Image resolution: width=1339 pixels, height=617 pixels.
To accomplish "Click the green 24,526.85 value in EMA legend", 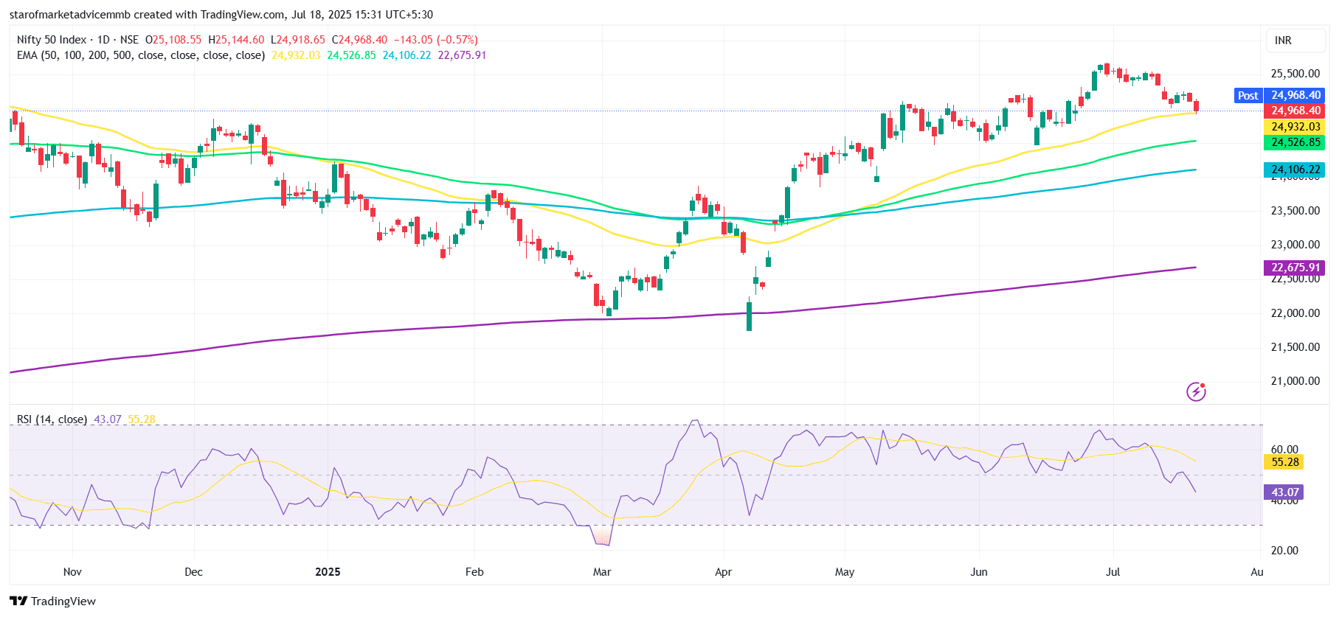I will 351,55.
